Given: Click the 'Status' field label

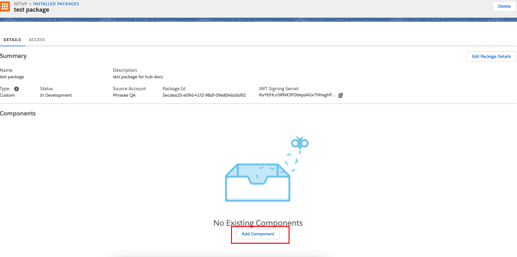Looking at the screenshot, I should click(47, 89).
